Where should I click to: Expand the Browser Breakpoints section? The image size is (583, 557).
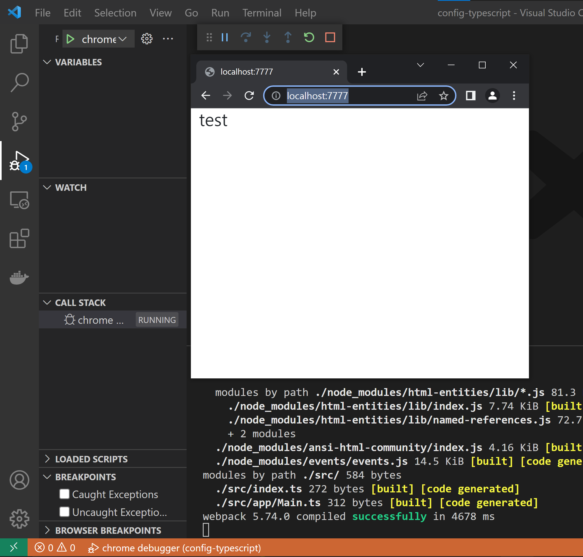(x=108, y=530)
